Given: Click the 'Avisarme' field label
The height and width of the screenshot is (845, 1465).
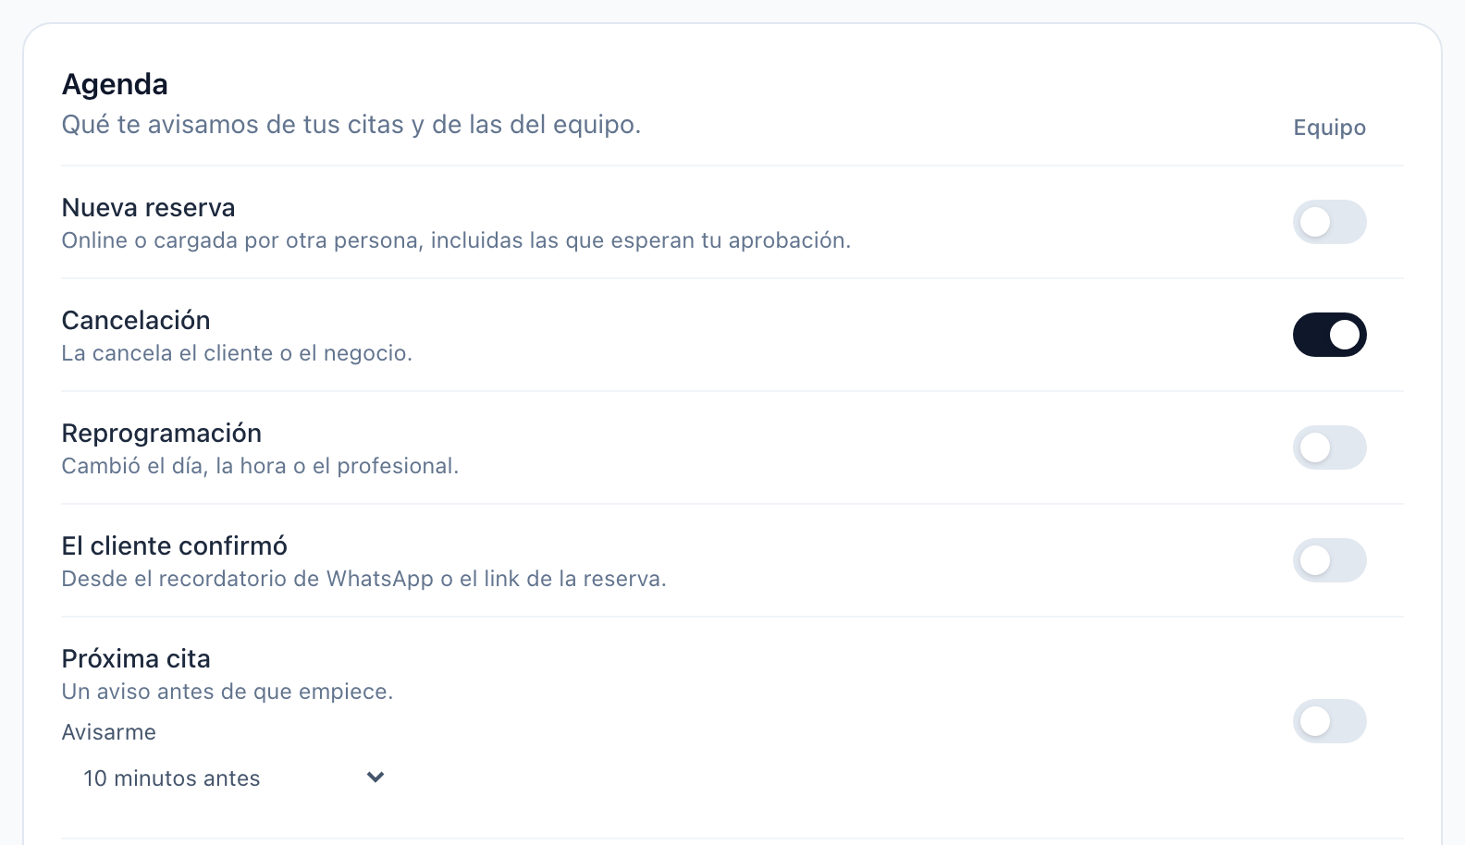Looking at the screenshot, I should click(x=109, y=732).
